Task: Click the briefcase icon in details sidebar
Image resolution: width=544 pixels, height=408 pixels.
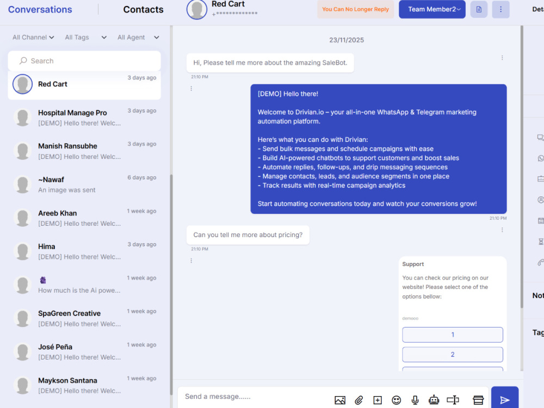Action: pyautogui.click(x=541, y=179)
